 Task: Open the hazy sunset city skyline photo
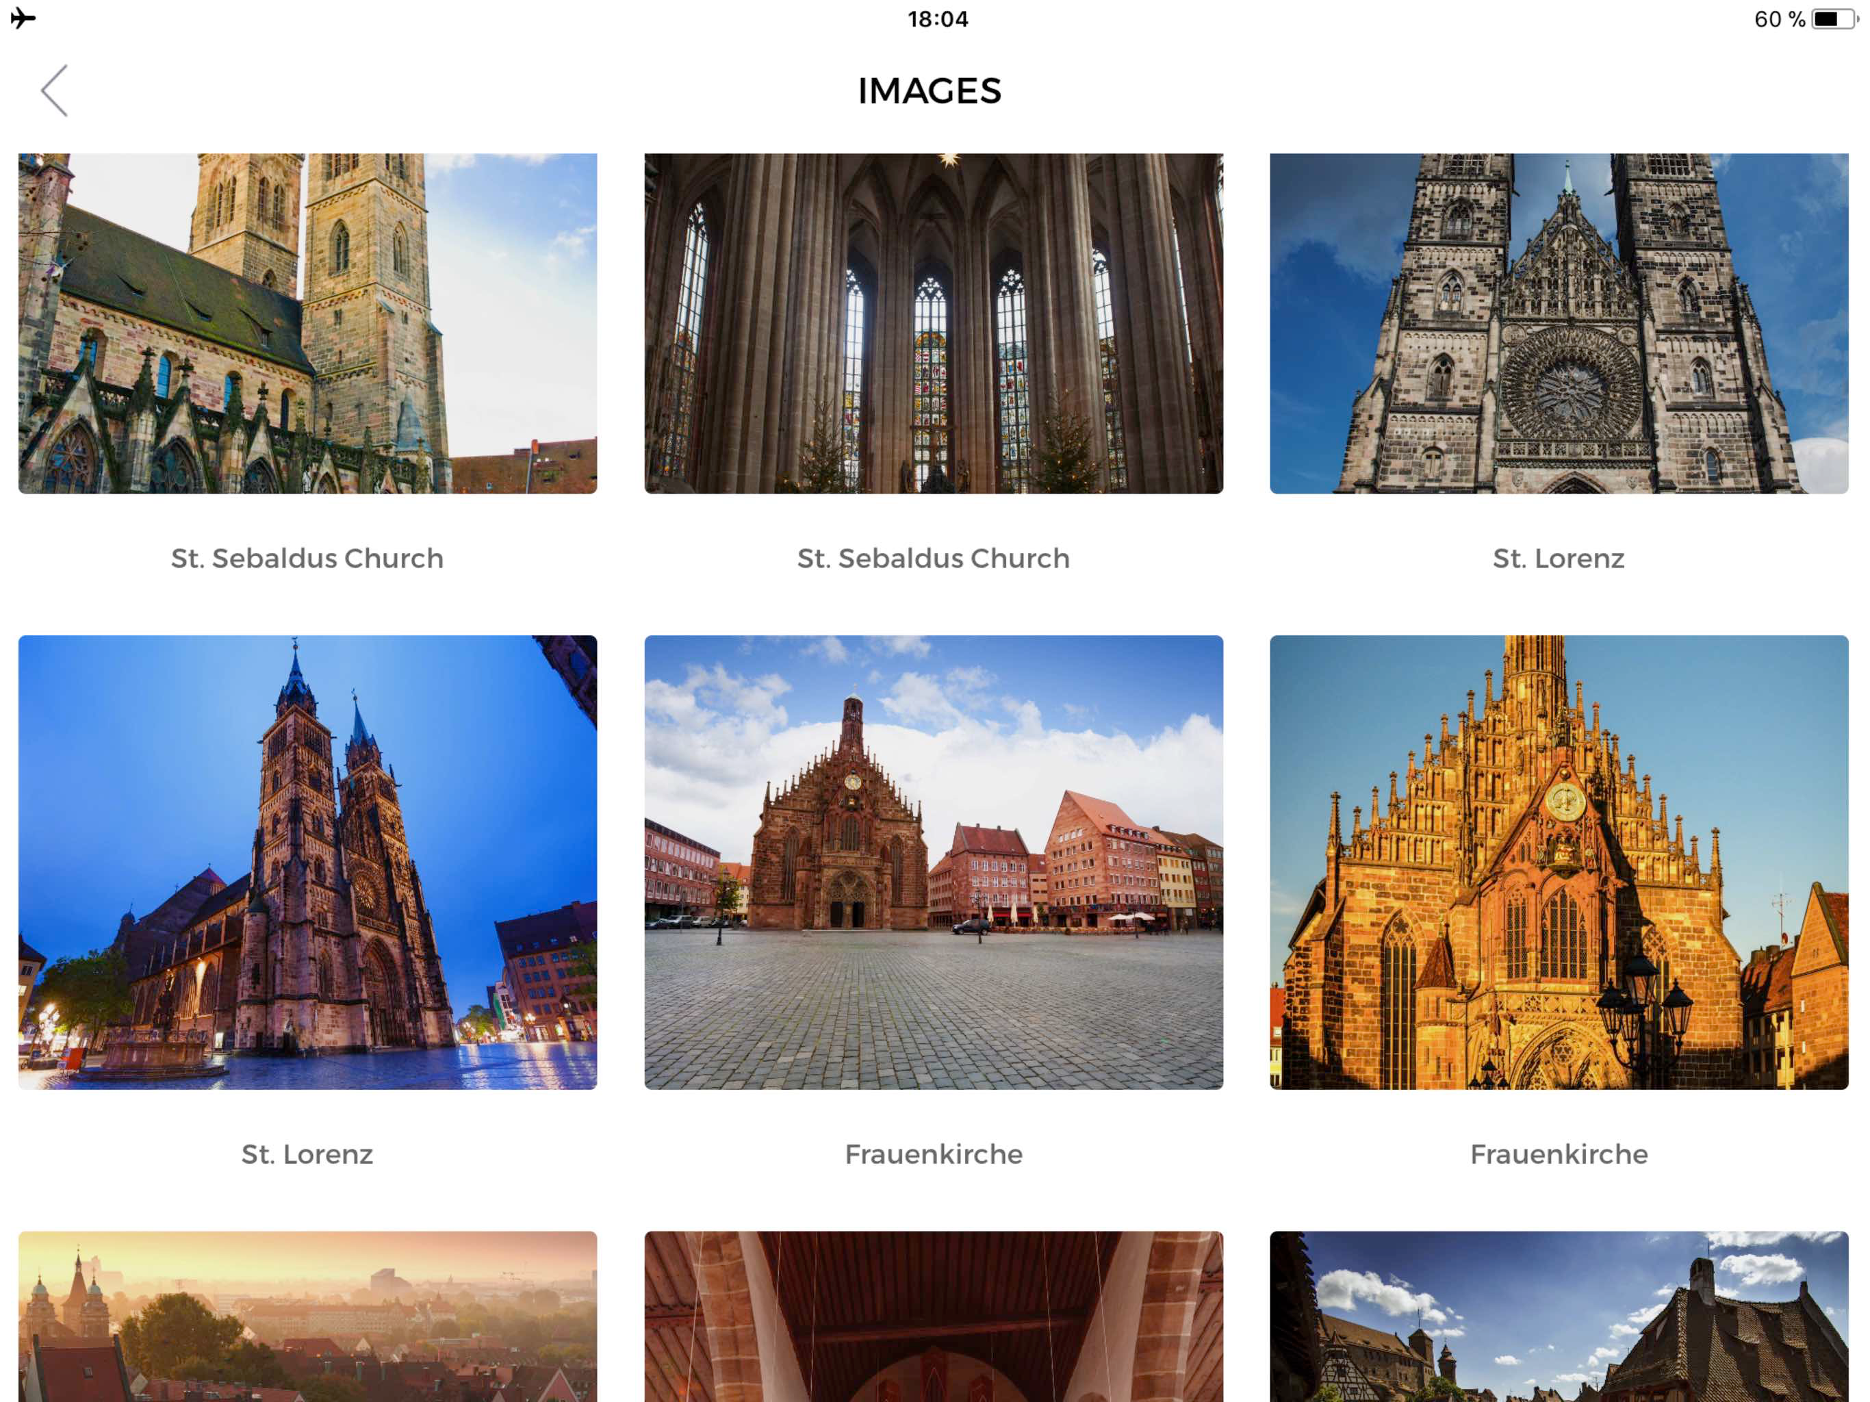pyautogui.click(x=308, y=1316)
